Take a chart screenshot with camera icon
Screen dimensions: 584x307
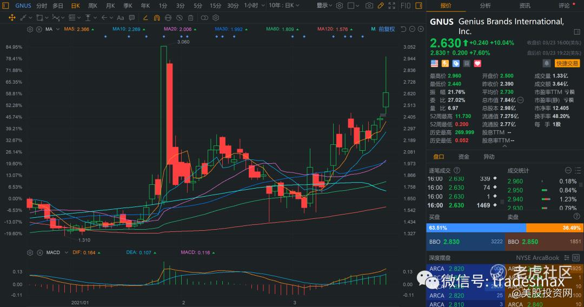[x=369, y=5]
